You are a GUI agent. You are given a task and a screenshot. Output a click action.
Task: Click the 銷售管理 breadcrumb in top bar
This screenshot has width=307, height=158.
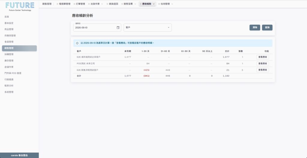[x=47, y=4]
